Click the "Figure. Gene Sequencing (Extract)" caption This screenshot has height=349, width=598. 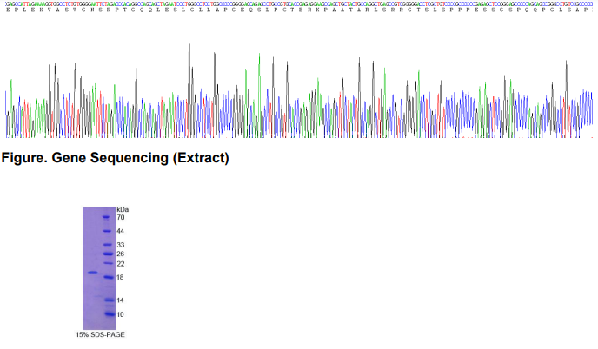116,158
